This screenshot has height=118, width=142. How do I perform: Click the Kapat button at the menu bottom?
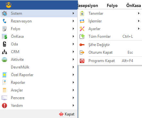point(67,114)
